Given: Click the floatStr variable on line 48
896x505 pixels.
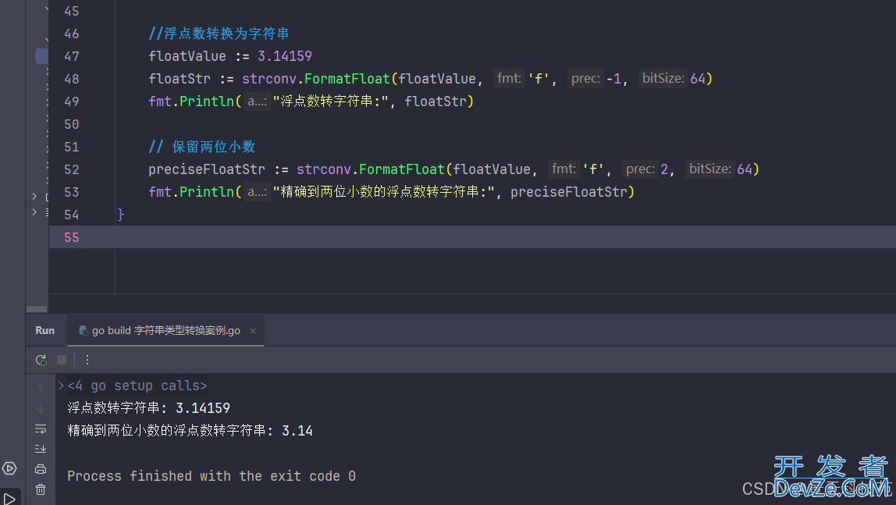Looking at the screenshot, I should coord(180,79).
